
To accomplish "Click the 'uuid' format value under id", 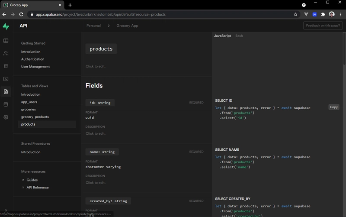I will [90, 118].
